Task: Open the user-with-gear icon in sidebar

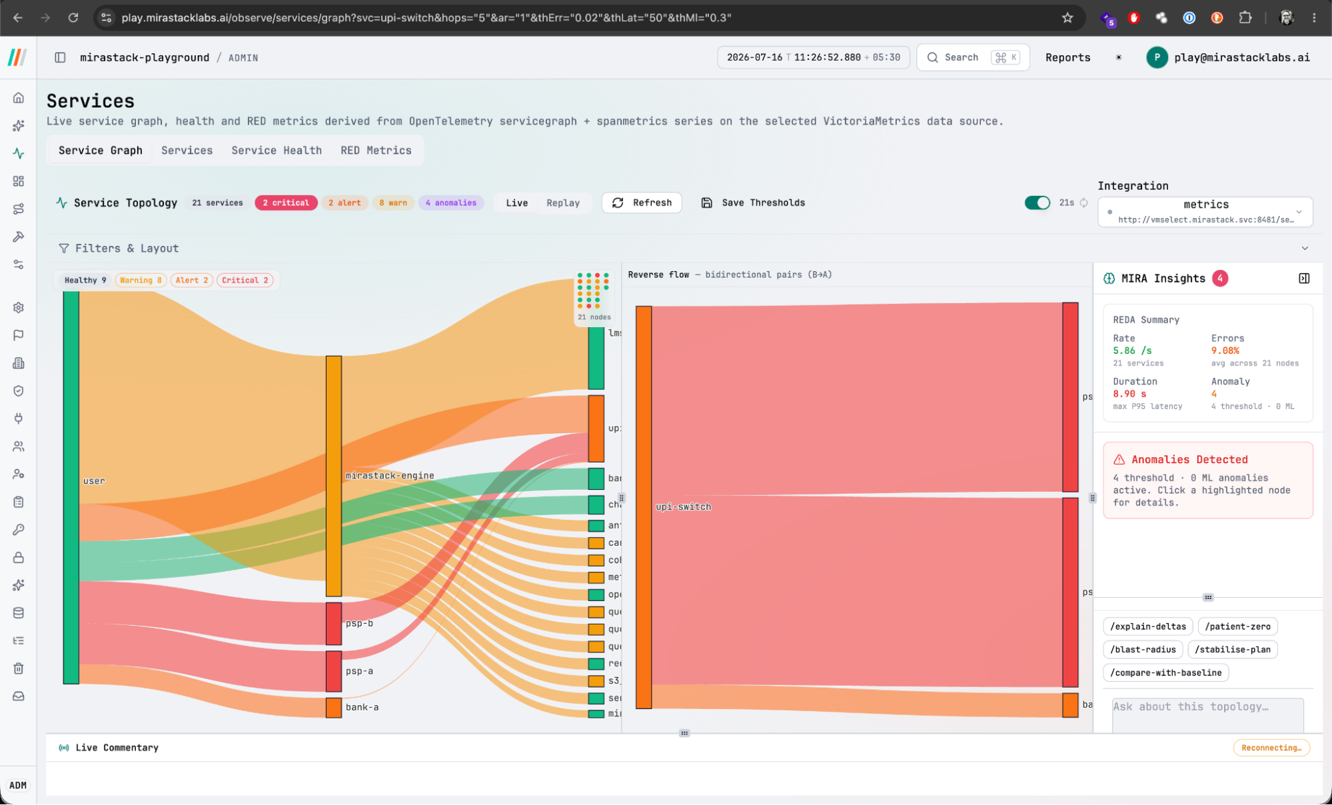Action: (19, 474)
